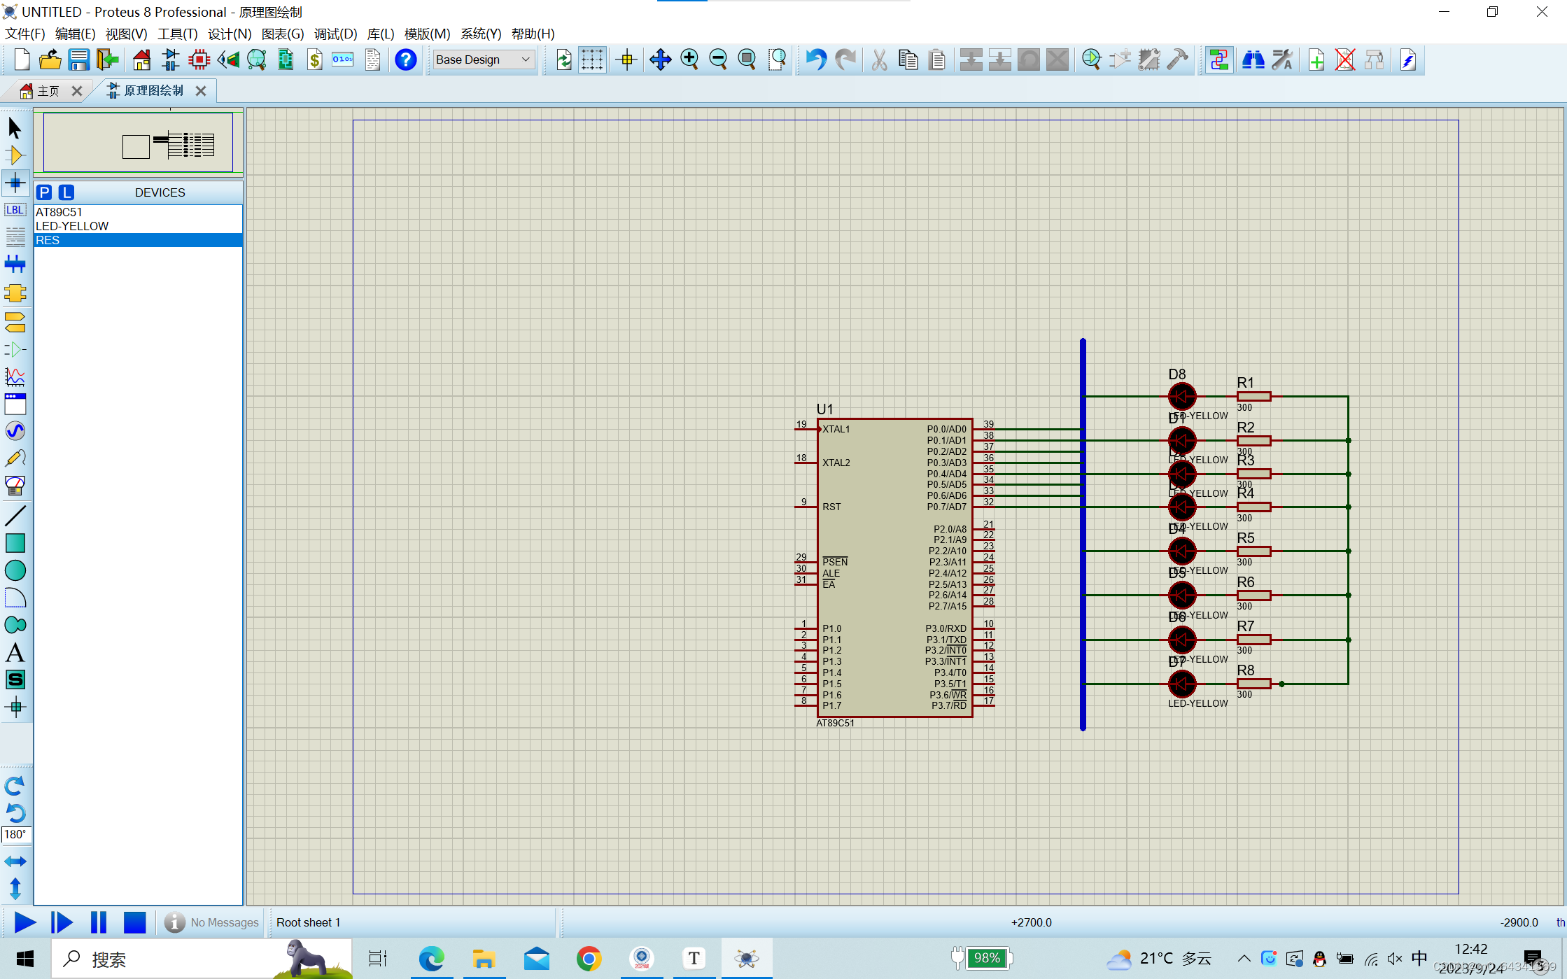The width and height of the screenshot is (1567, 979).
Task: Select AT89C51 in the devices list
Action: pos(138,212)
